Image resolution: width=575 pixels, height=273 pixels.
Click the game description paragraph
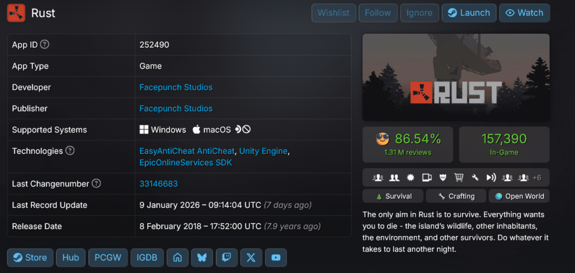pos(455,231)
